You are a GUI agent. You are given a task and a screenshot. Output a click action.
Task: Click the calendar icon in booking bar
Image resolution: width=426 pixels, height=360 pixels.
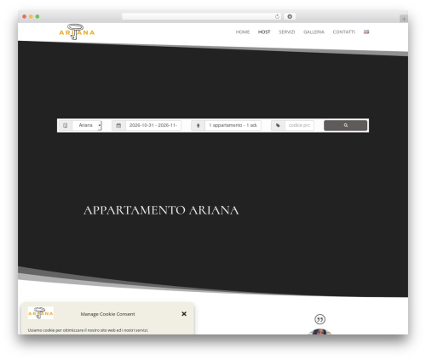tap(118, 125)
